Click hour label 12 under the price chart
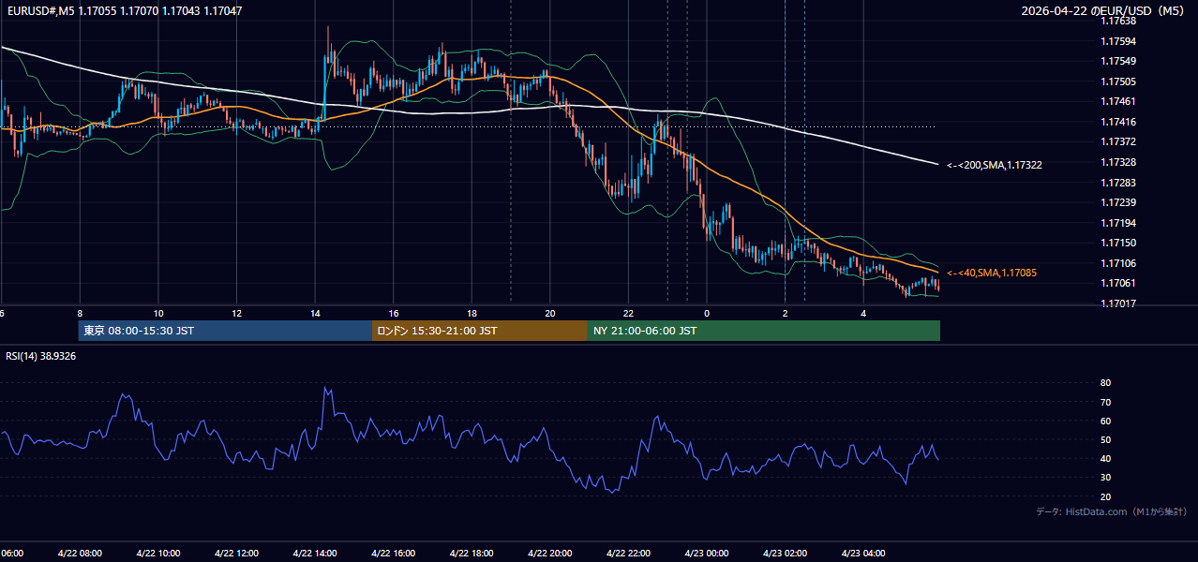Screen dimensions: 1198x562 (x=236, y=314)
